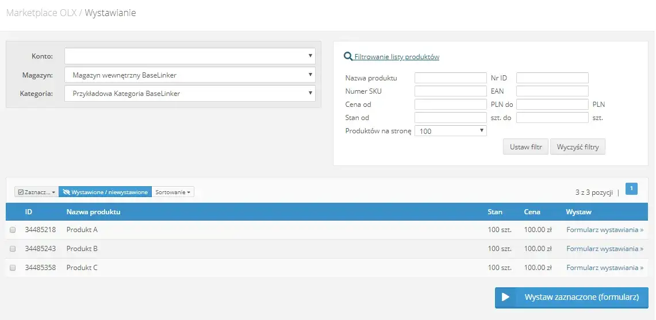Click the play arrow on Wystaw zaznaczone button
Image resolution: width=656 pixels, height=320 pixels.
coord(506,298)
